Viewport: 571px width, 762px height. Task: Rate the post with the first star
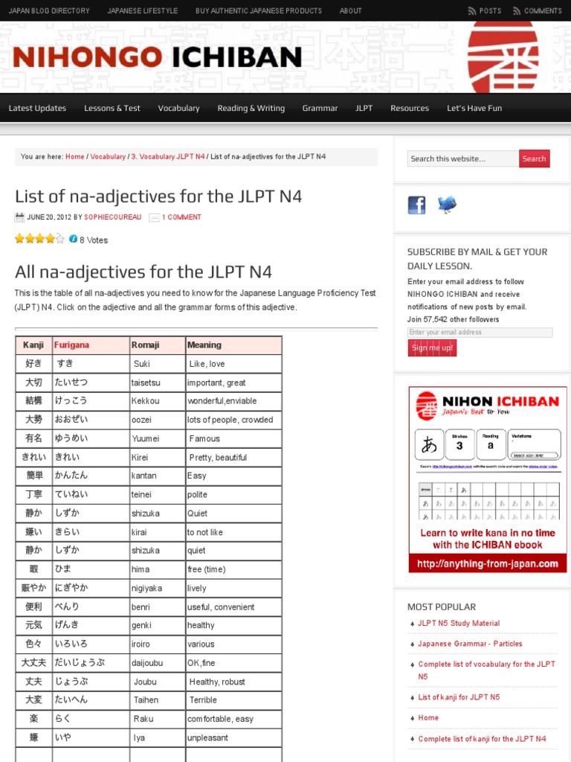tap(19, 239)
